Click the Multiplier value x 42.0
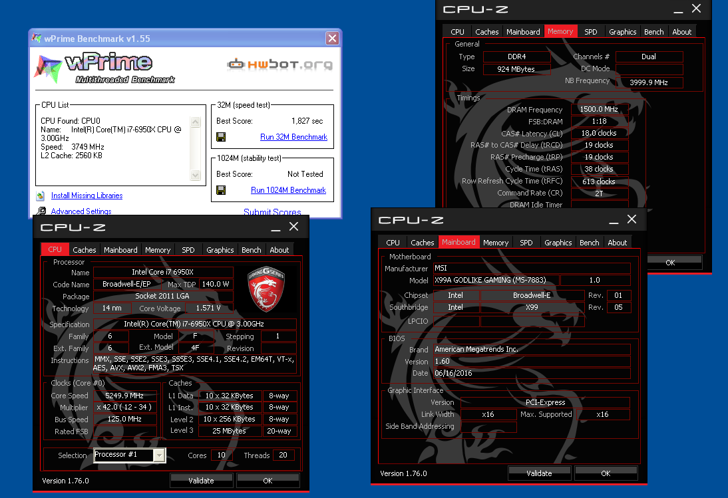728x498 pixels. tap(124, 407)
